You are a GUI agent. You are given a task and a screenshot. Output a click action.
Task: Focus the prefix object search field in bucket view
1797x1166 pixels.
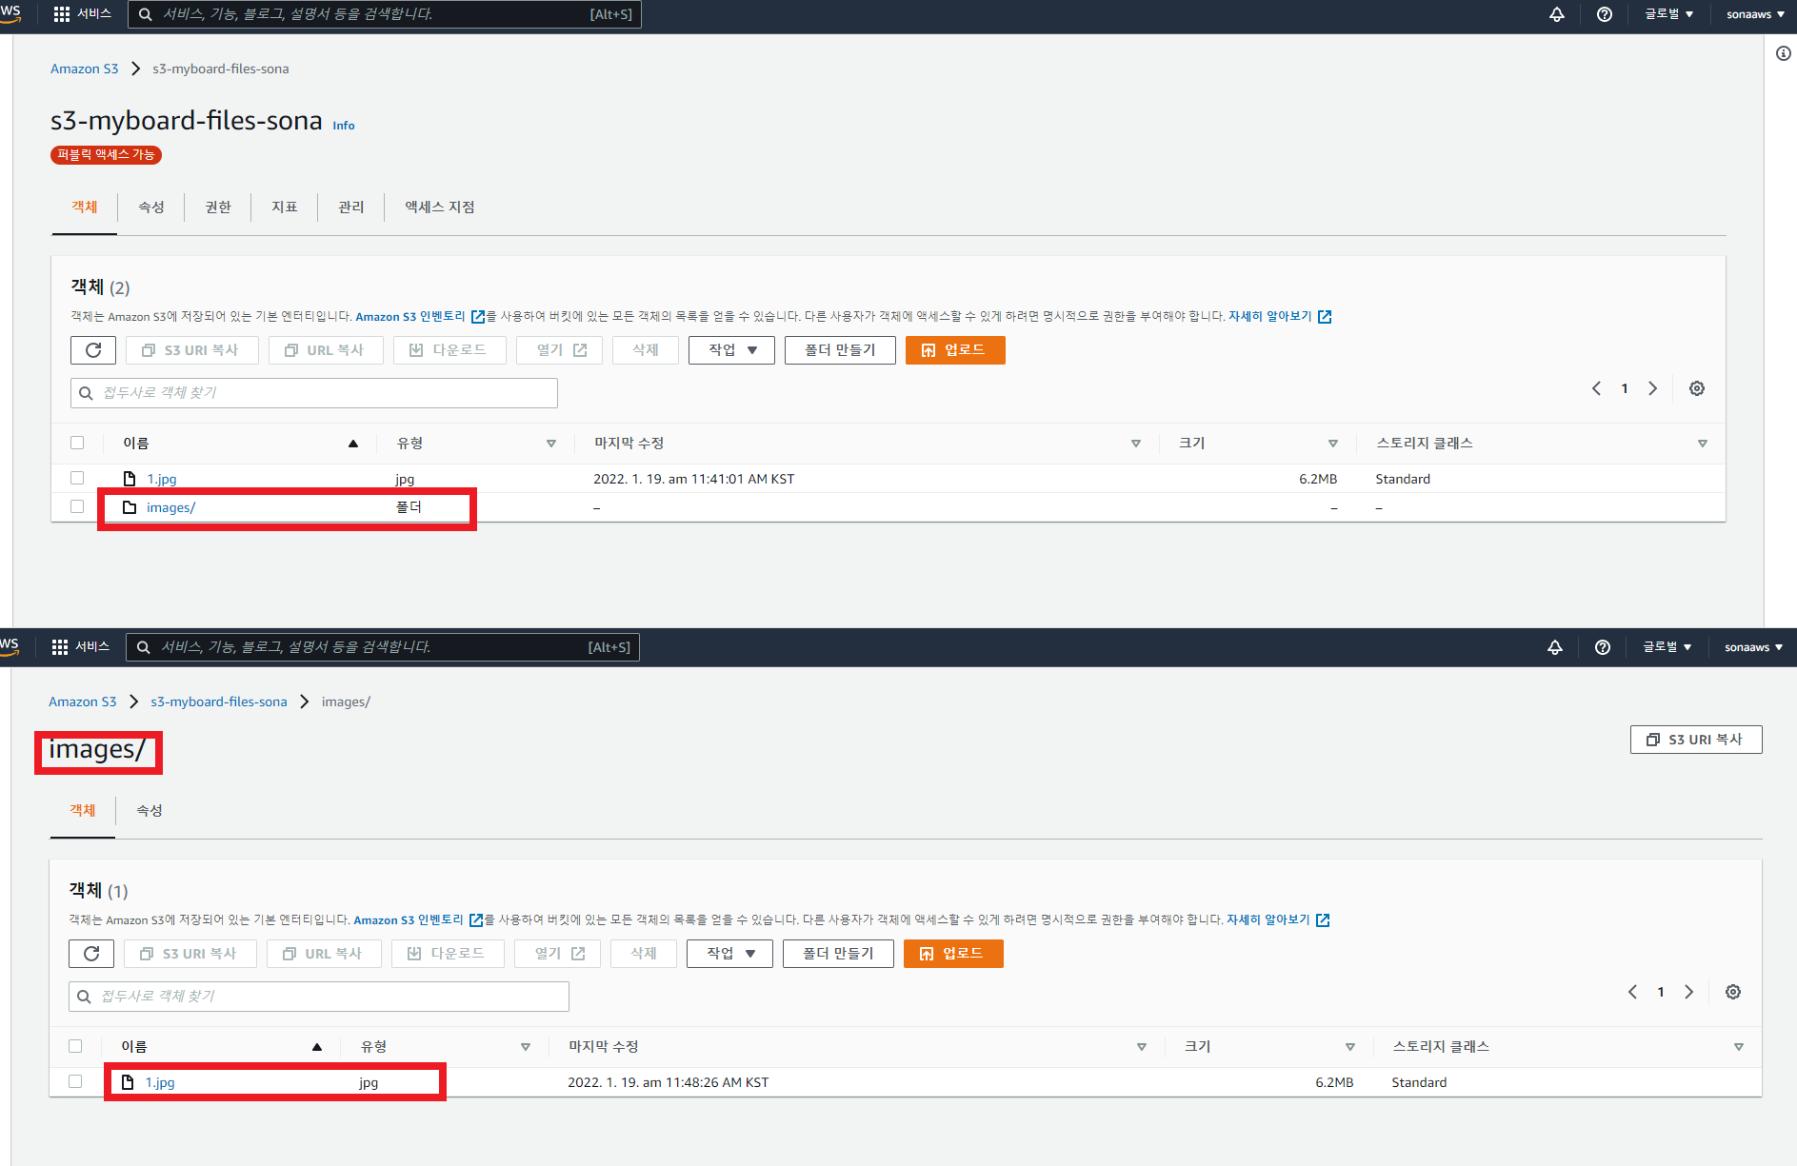(314, 393)
